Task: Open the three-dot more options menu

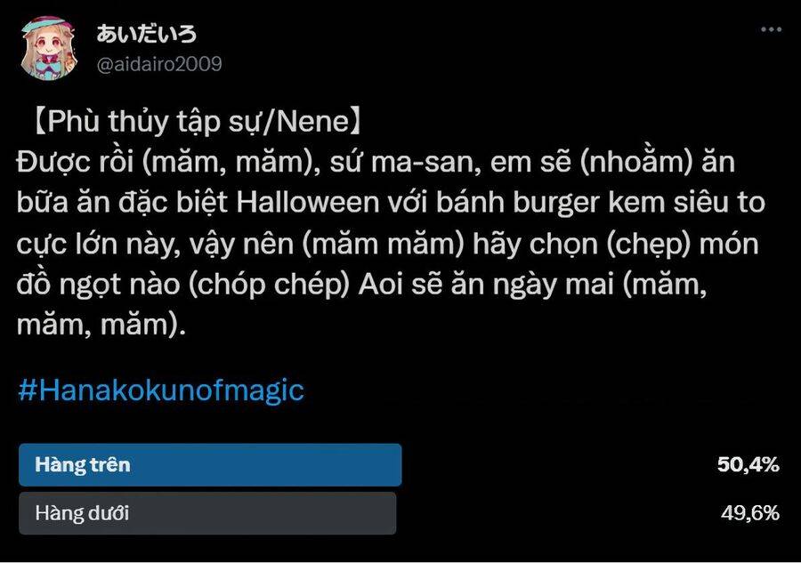Action: 771,29
